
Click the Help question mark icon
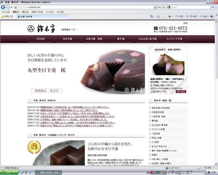tap(211, 16)
